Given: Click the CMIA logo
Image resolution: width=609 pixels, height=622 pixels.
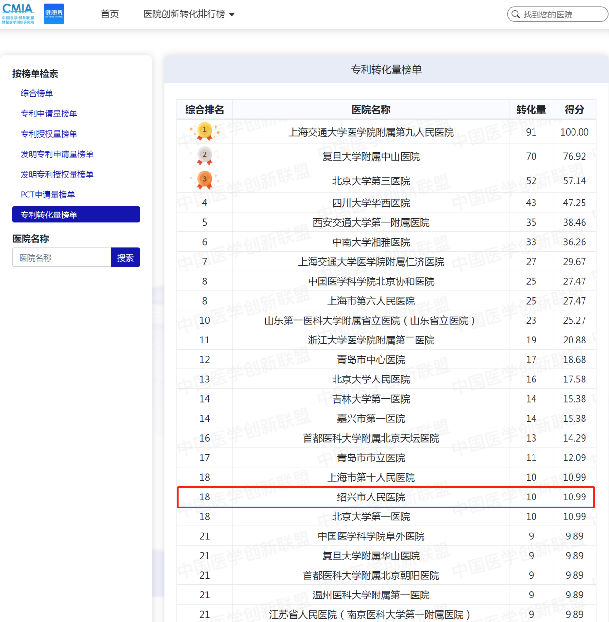Looking at the screenshot, I should click(18, 14).
